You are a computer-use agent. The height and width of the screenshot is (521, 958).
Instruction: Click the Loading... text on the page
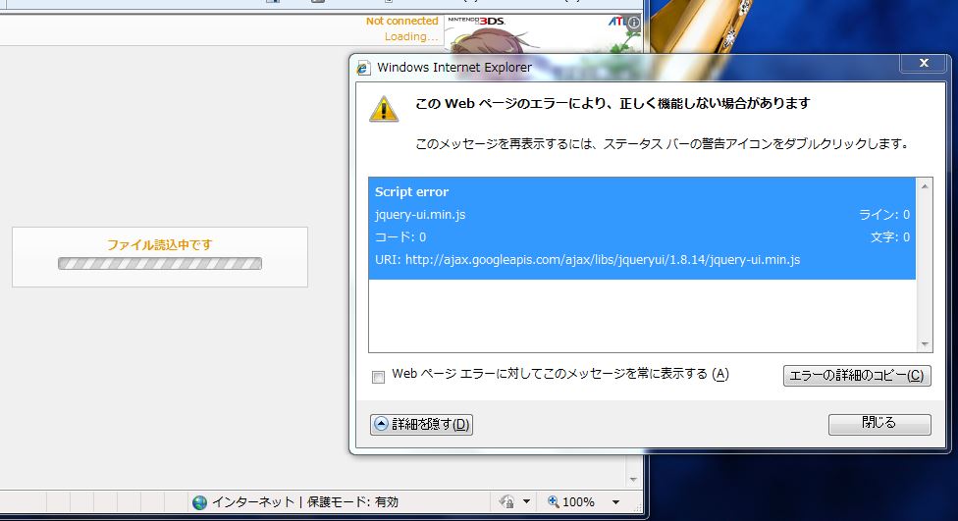411,36
